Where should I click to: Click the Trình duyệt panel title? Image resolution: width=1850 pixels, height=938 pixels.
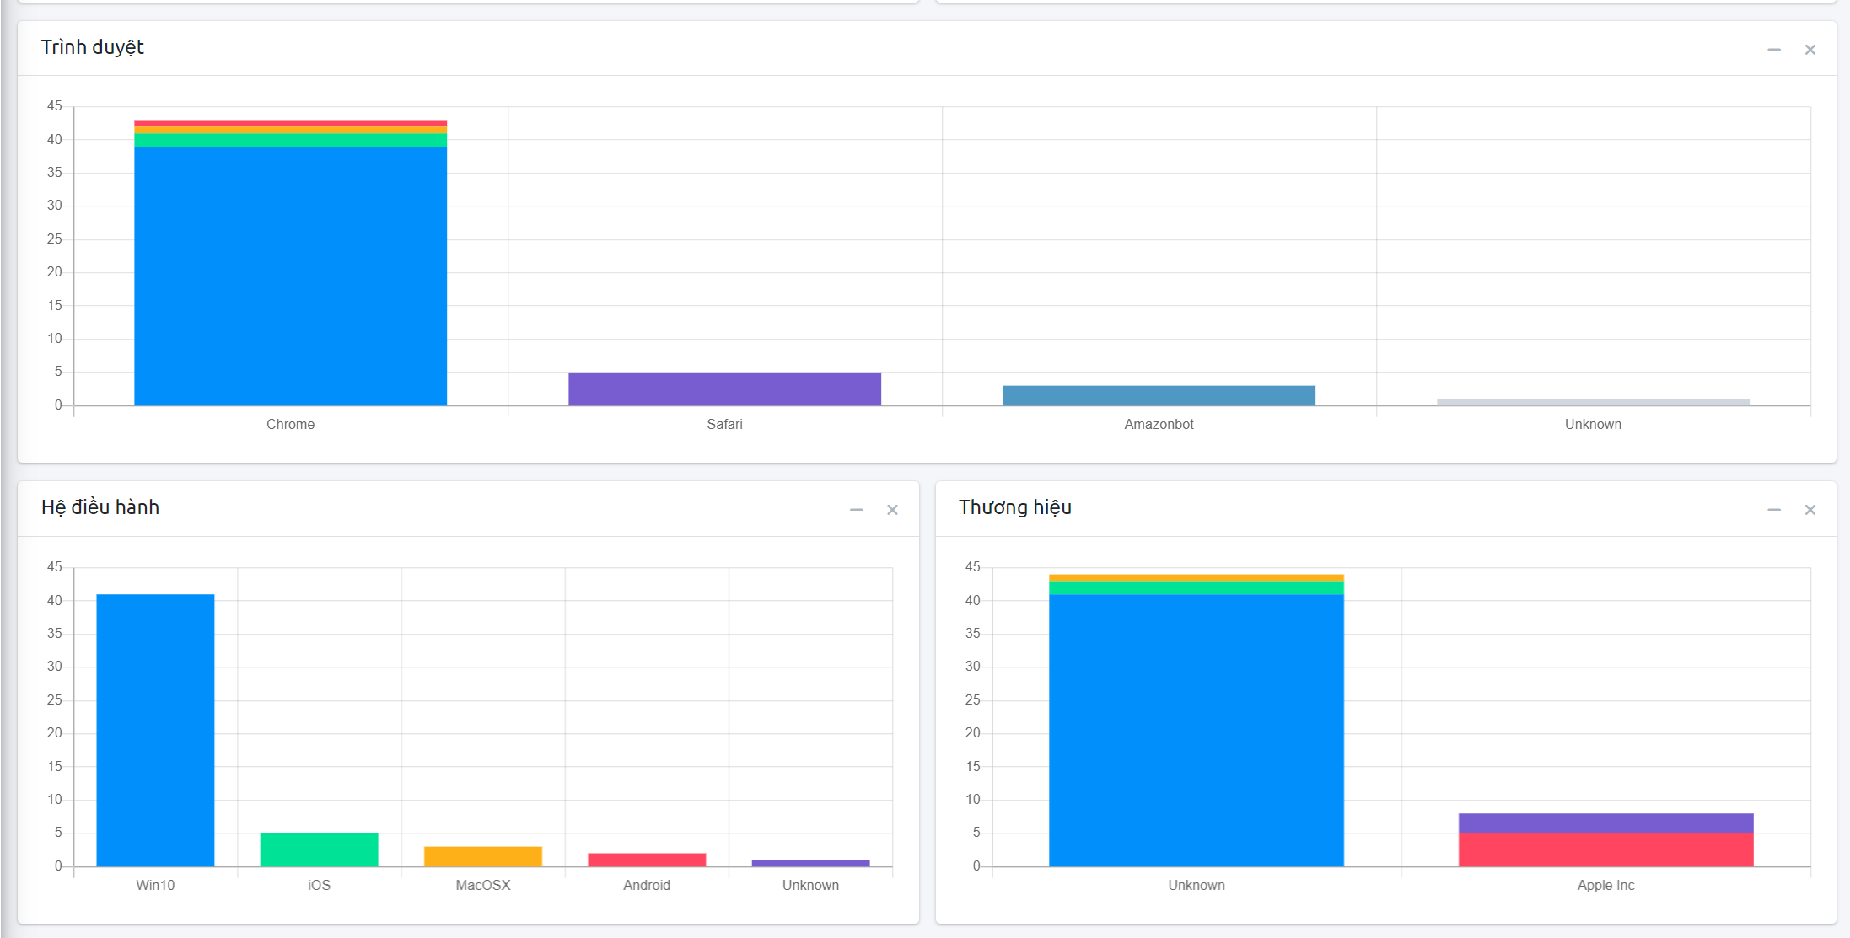coord(93,47)
